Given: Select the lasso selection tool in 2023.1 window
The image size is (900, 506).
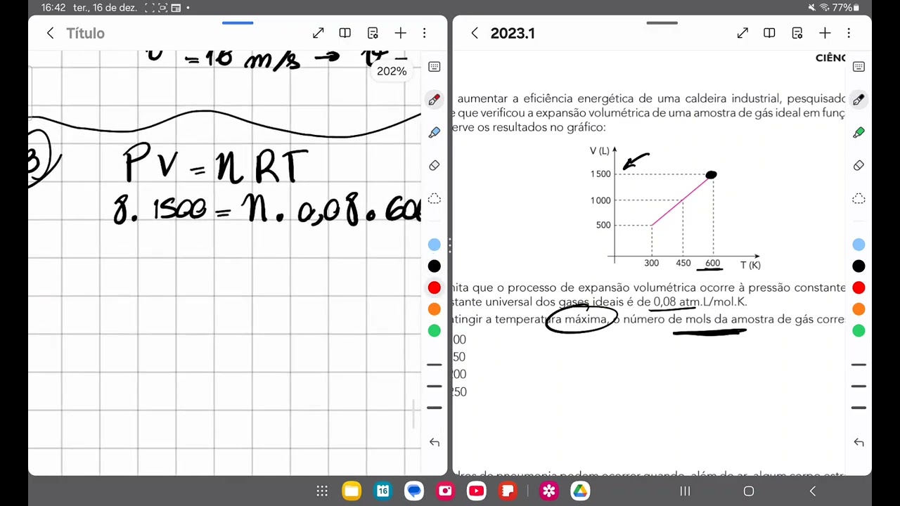Looking at the screenshot, I should tap(859, 199).
